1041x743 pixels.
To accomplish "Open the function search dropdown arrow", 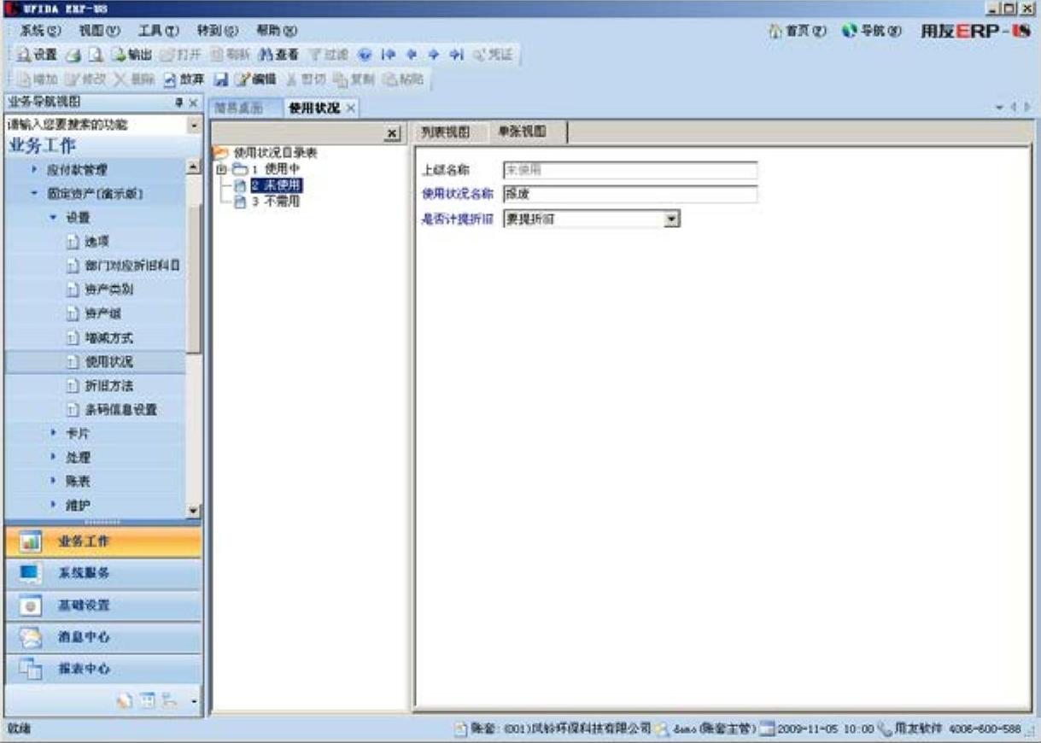I will click(195, 125).
